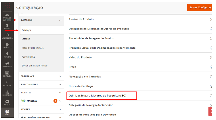The width and height of the screenshot is (216, 120).
Task: Open the Feeds de RSS settings
Action: pos(28,57)
